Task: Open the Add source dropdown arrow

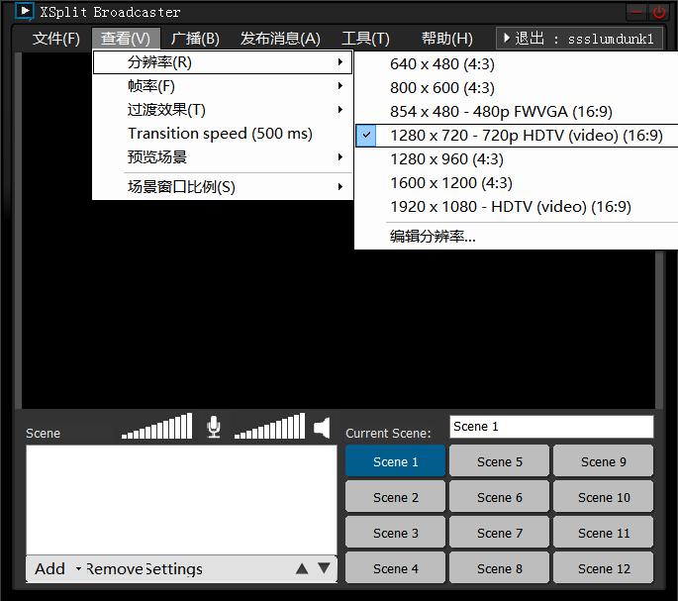Action: [78, 568]
